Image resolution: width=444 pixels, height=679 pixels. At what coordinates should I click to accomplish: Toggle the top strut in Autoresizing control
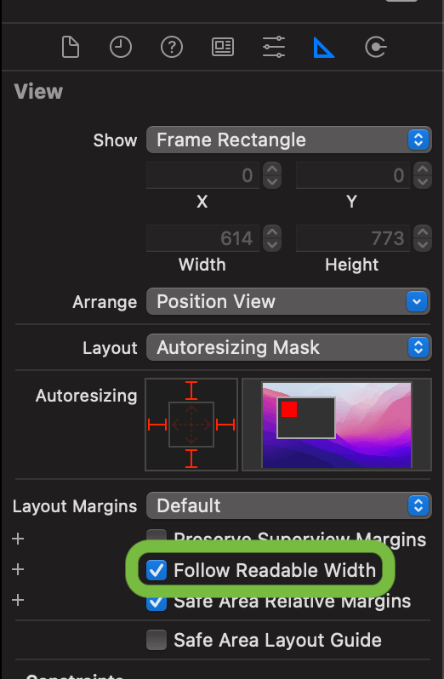click(191, 391)
